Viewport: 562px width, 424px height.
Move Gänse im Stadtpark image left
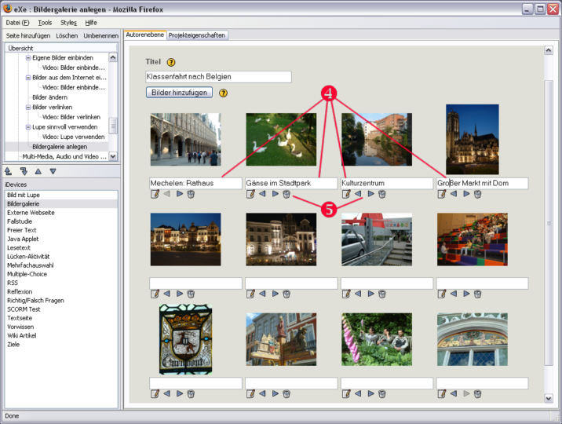(262, 194)
